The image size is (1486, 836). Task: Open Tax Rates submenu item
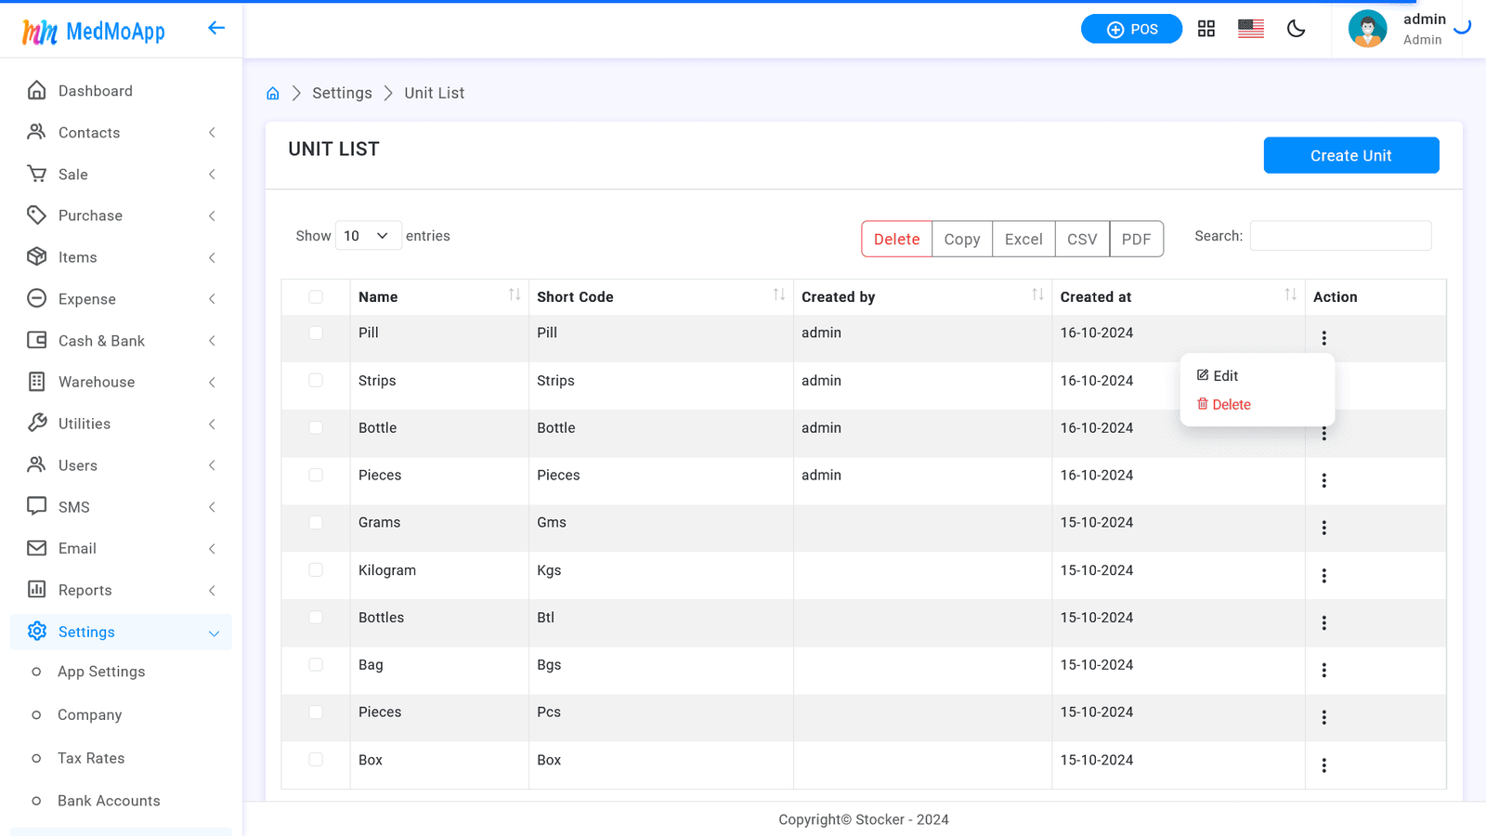pos(91,758)
